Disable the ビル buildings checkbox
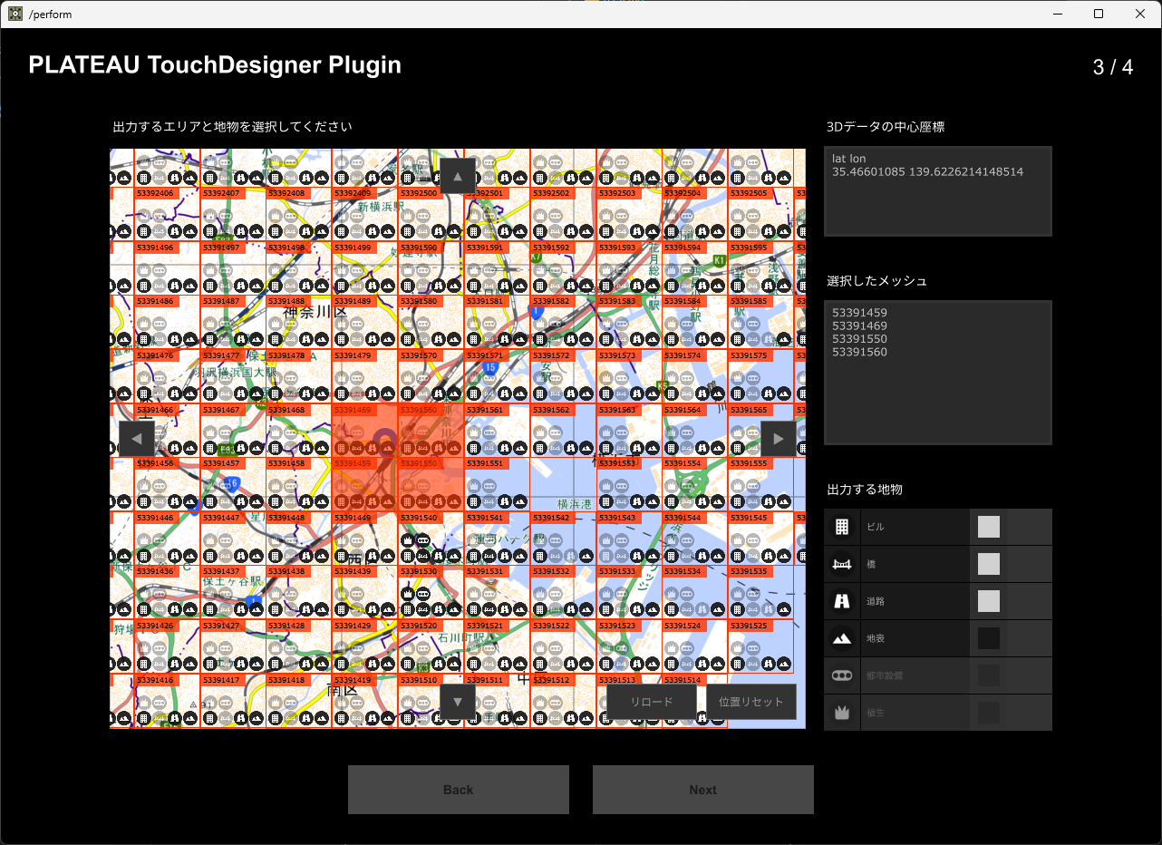Image resolution: width=1162 pixels, height=845 pixels. 988,526
